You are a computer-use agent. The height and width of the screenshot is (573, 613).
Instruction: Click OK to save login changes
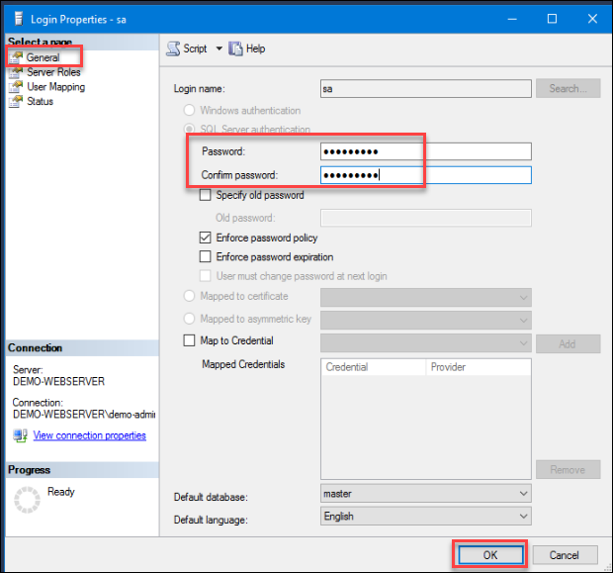[490, 555]
